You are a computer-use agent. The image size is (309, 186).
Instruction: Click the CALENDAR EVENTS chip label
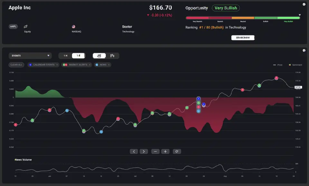(x=44, y=64)
